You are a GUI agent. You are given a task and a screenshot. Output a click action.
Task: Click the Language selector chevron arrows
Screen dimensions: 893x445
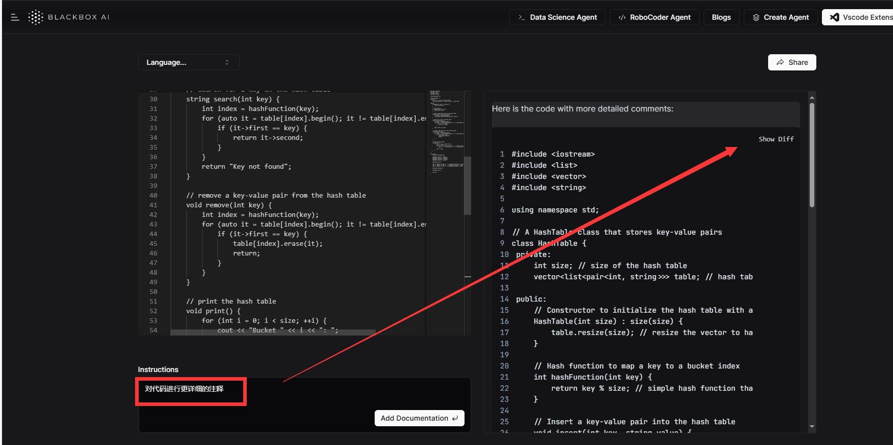(227, 62)
